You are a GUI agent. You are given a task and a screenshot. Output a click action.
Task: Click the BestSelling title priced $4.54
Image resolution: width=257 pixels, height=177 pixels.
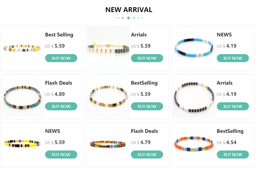230,131
